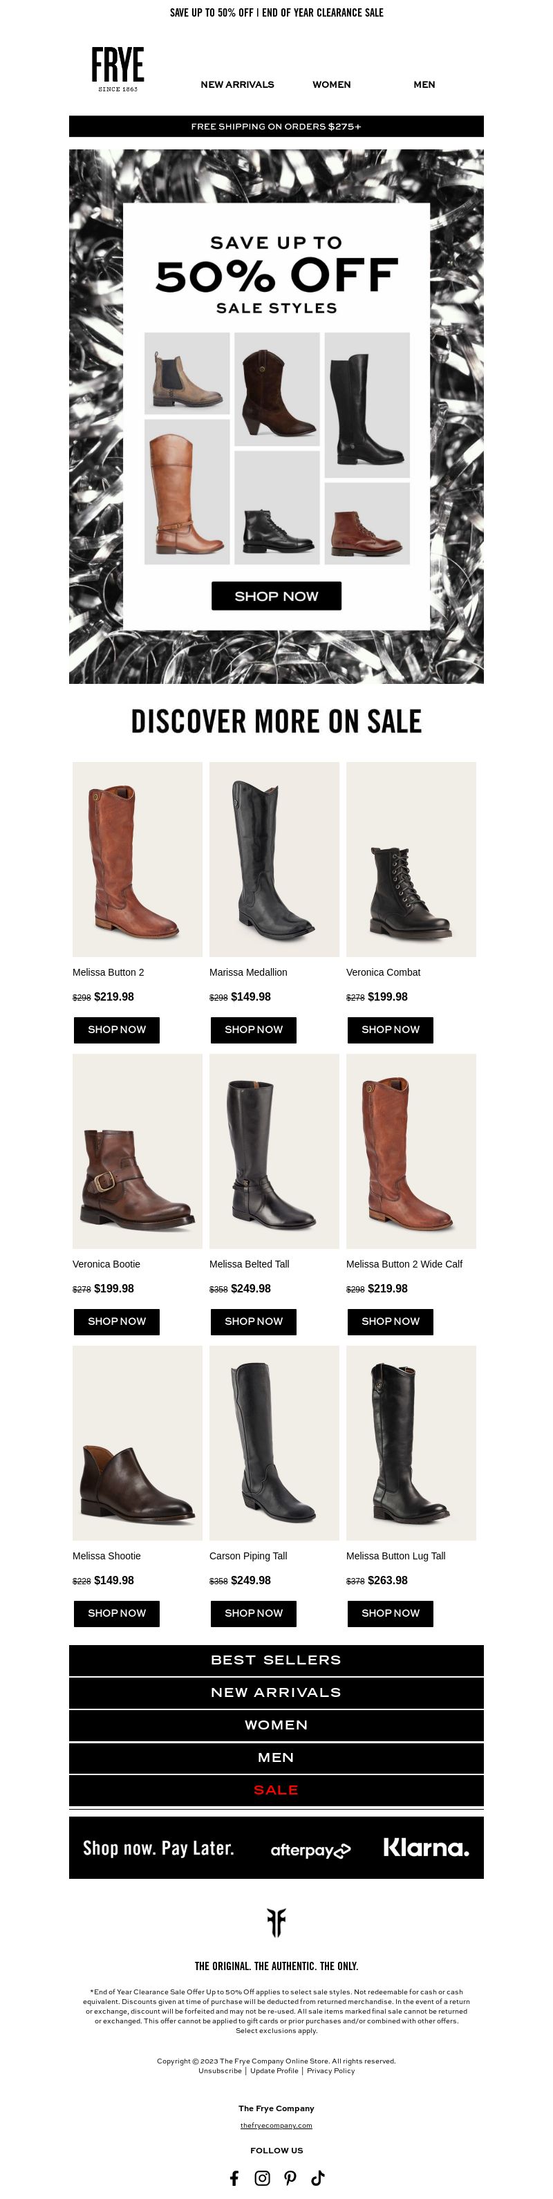Click the Facebook icon in footer

click(x=235, y=2177)
